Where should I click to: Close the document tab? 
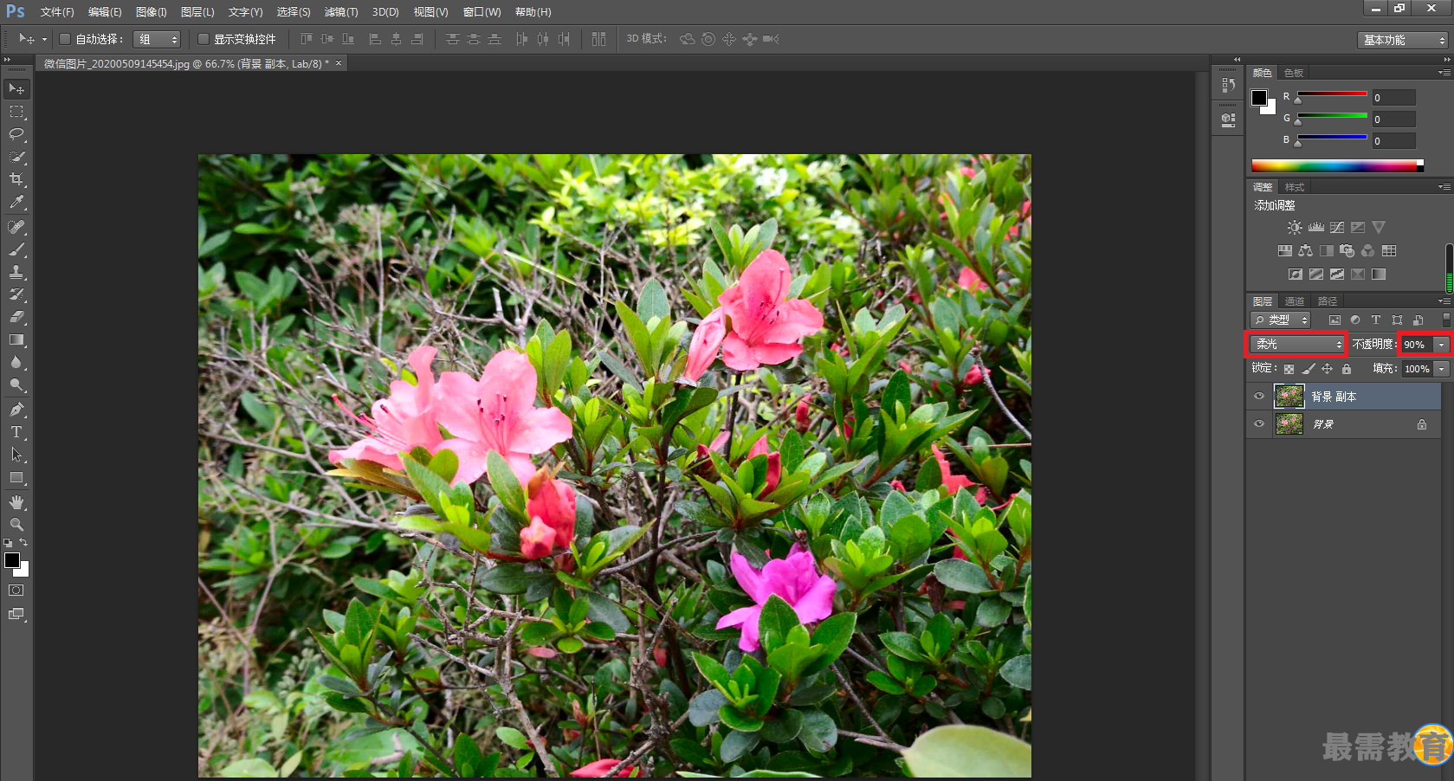point(339,63)
